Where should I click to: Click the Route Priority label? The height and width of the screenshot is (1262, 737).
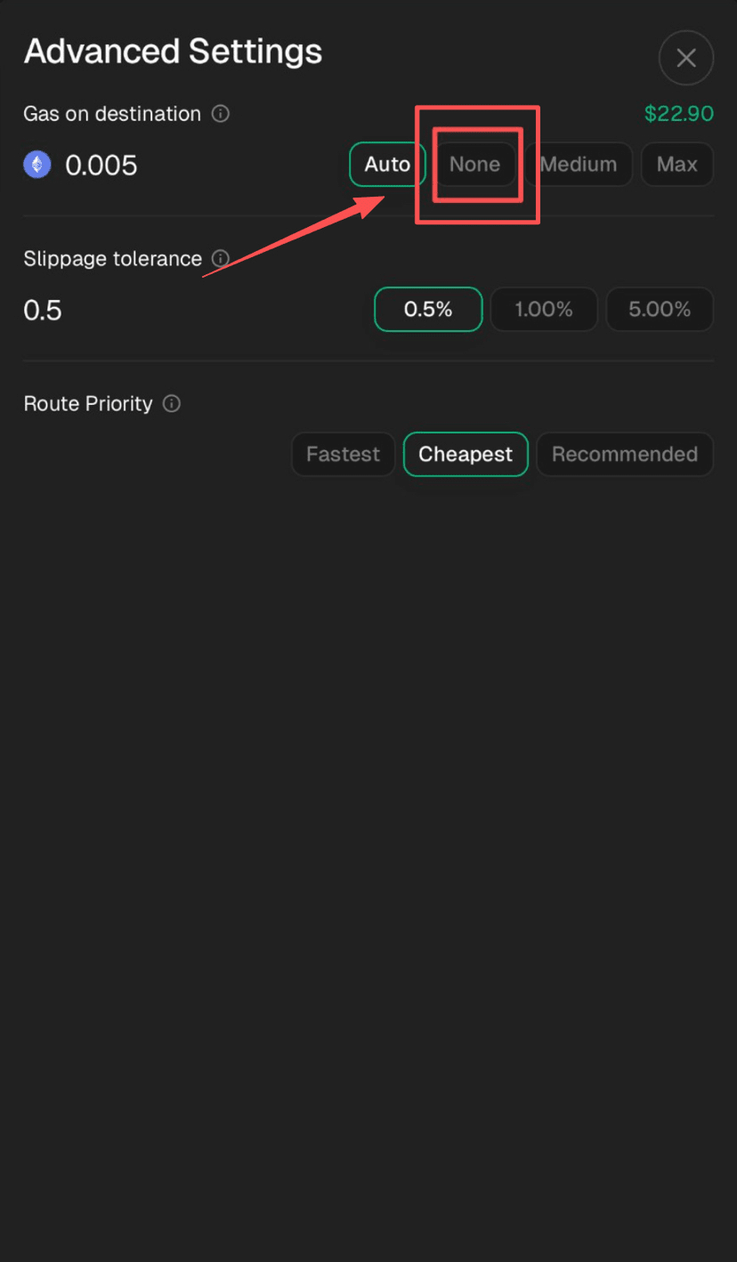(88, 404)
